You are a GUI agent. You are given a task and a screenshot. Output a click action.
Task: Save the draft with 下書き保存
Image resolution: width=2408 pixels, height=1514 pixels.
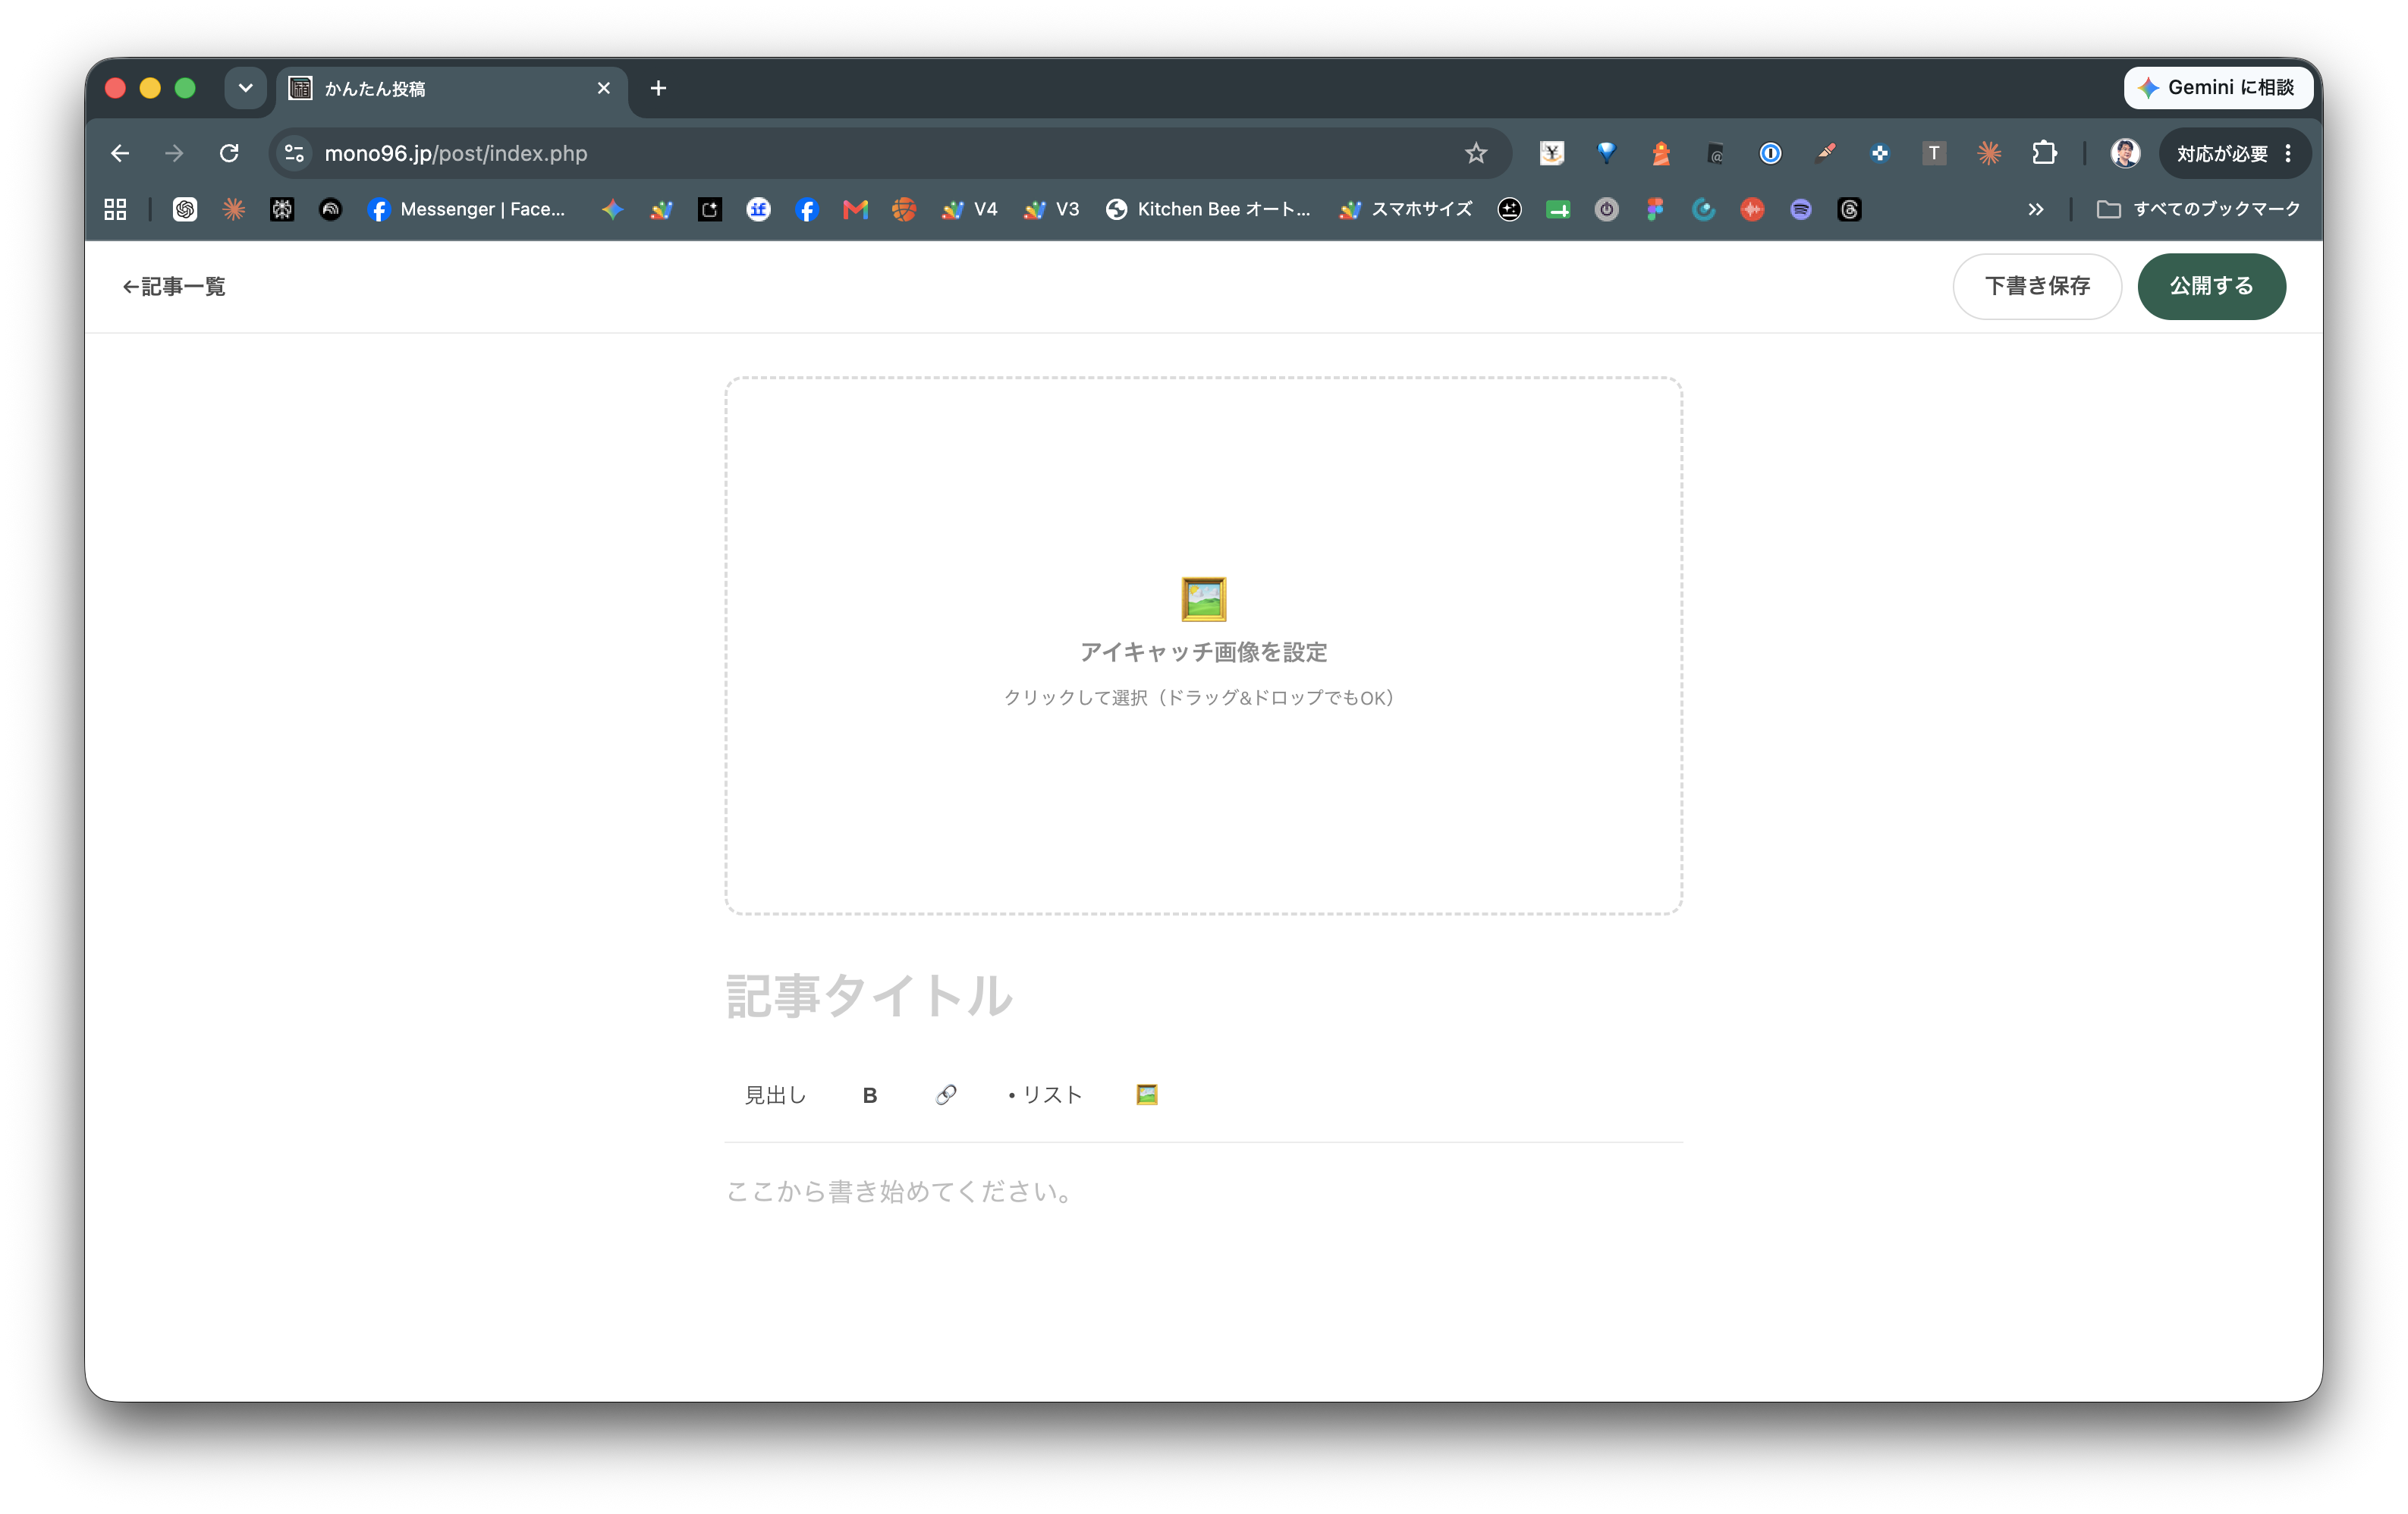pos(2037,286)
